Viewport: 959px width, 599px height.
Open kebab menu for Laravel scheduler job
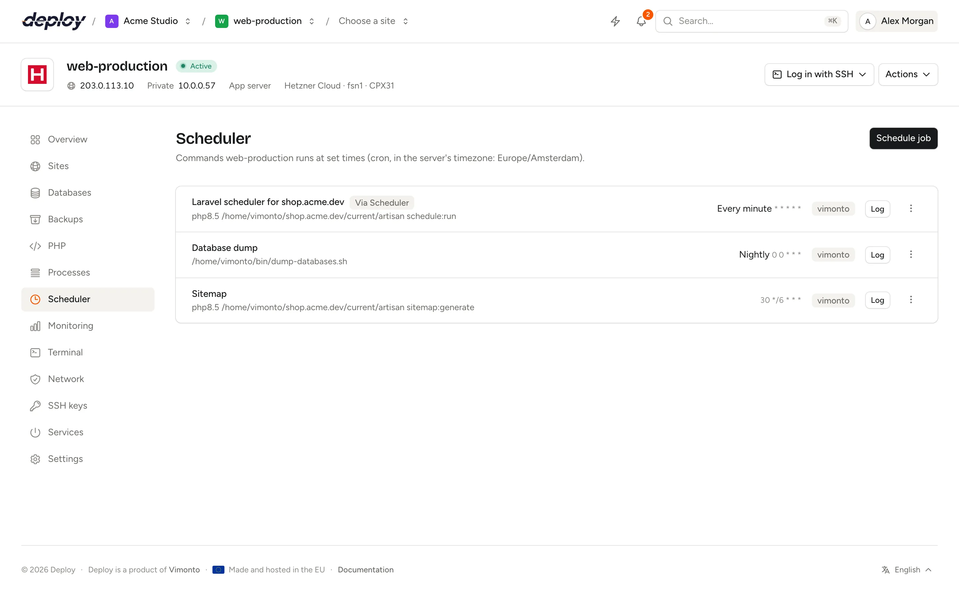tap(911, 208)
